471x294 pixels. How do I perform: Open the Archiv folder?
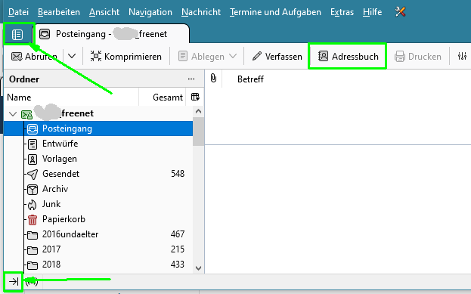[x=98, y=189]
